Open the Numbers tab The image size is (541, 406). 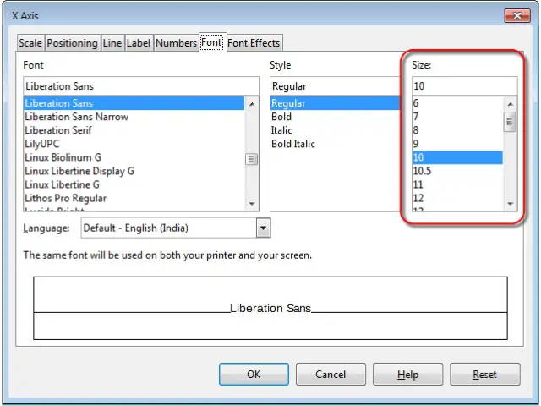pyautogui.click(x=177, y=43)
